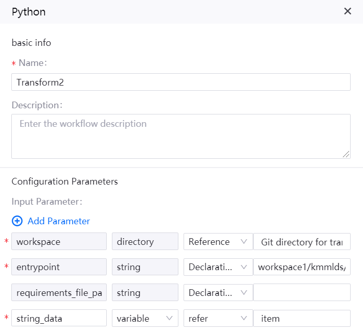This screenshot has width=363, height=332.
Task: Expand the refer dropdown for string_data
Action: pos(218,319)
